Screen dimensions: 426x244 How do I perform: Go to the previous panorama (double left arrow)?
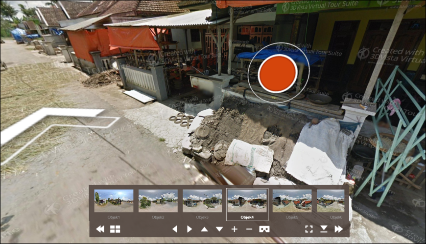pyautogui.click(x=100, y=229)
